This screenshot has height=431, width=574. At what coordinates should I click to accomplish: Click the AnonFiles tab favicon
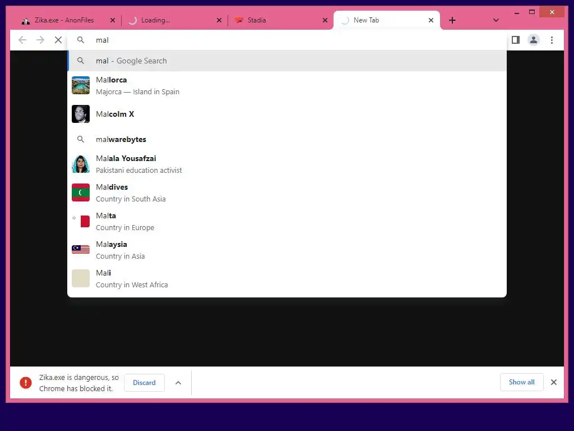(x=26, y=21)
